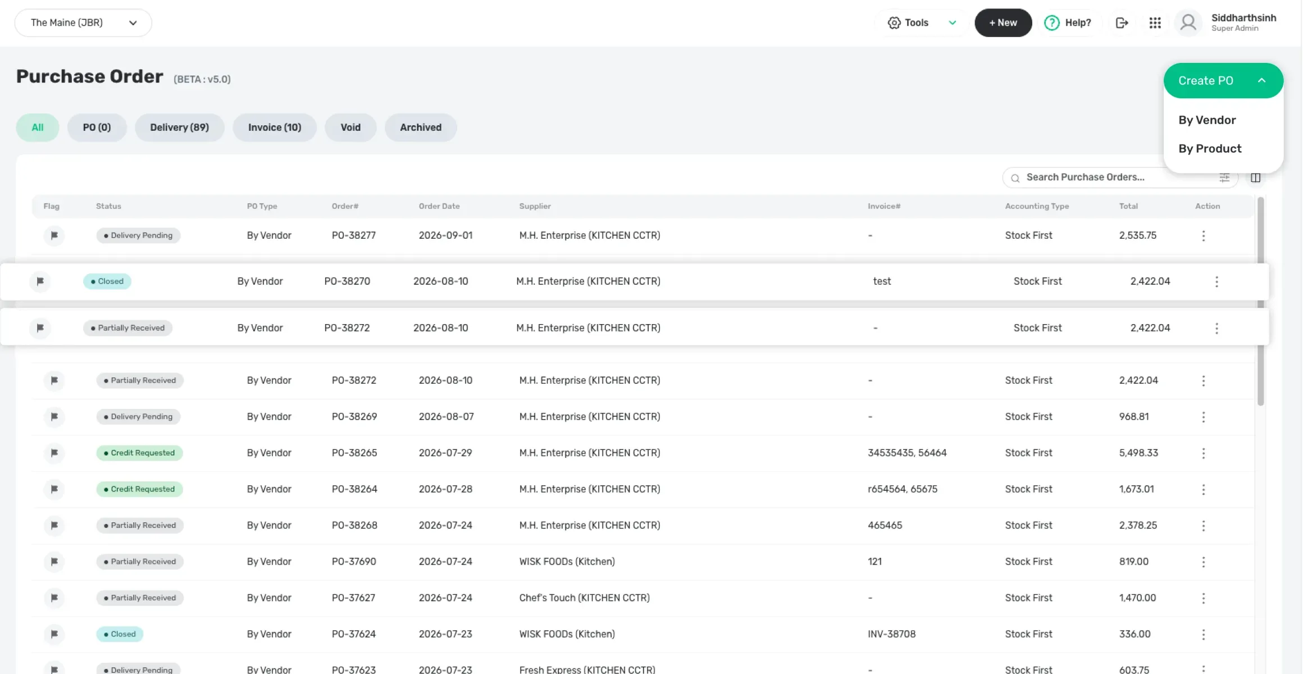The height and width of the screenshot is (674, 1303).
Task: Open search filter sliders icon
Action: 1224,177
